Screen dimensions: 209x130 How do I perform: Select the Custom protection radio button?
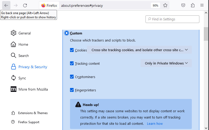67,33
